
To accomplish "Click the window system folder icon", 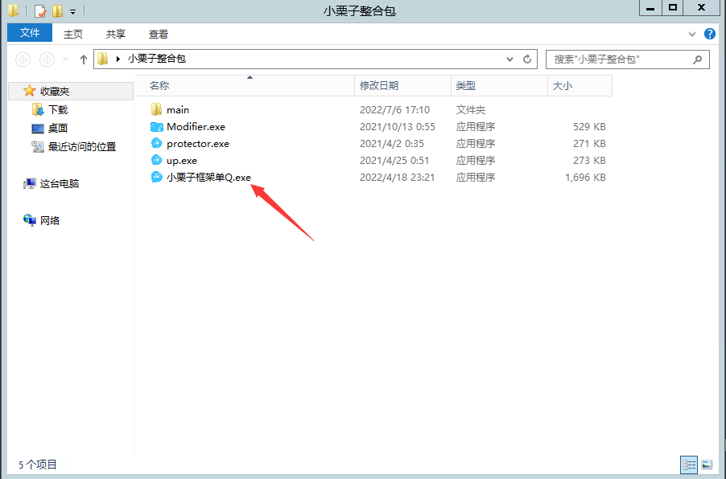I will click(14, 10).
